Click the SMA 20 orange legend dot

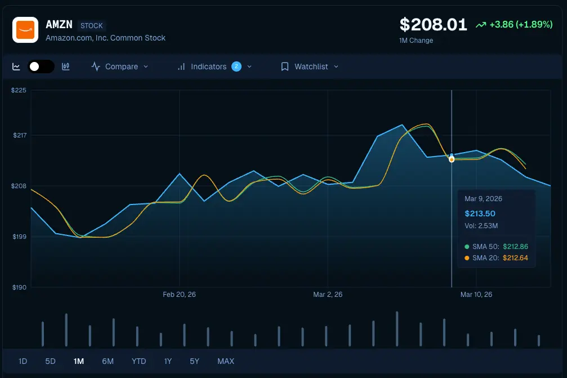467,258
